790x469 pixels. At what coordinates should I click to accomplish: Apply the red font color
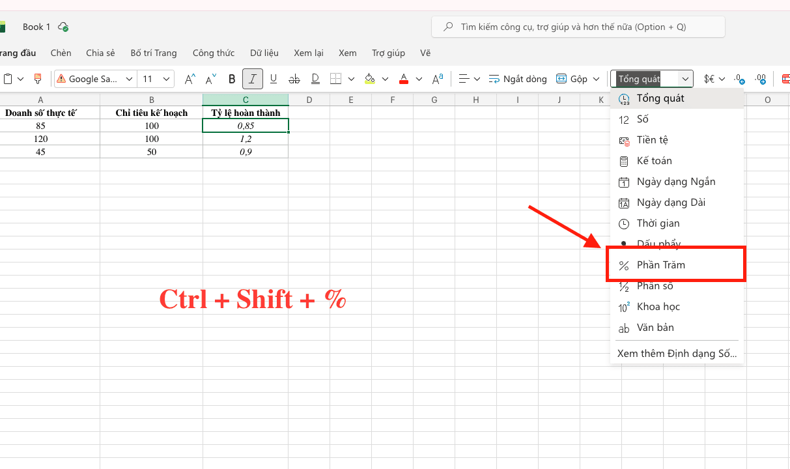click(404, 79)
